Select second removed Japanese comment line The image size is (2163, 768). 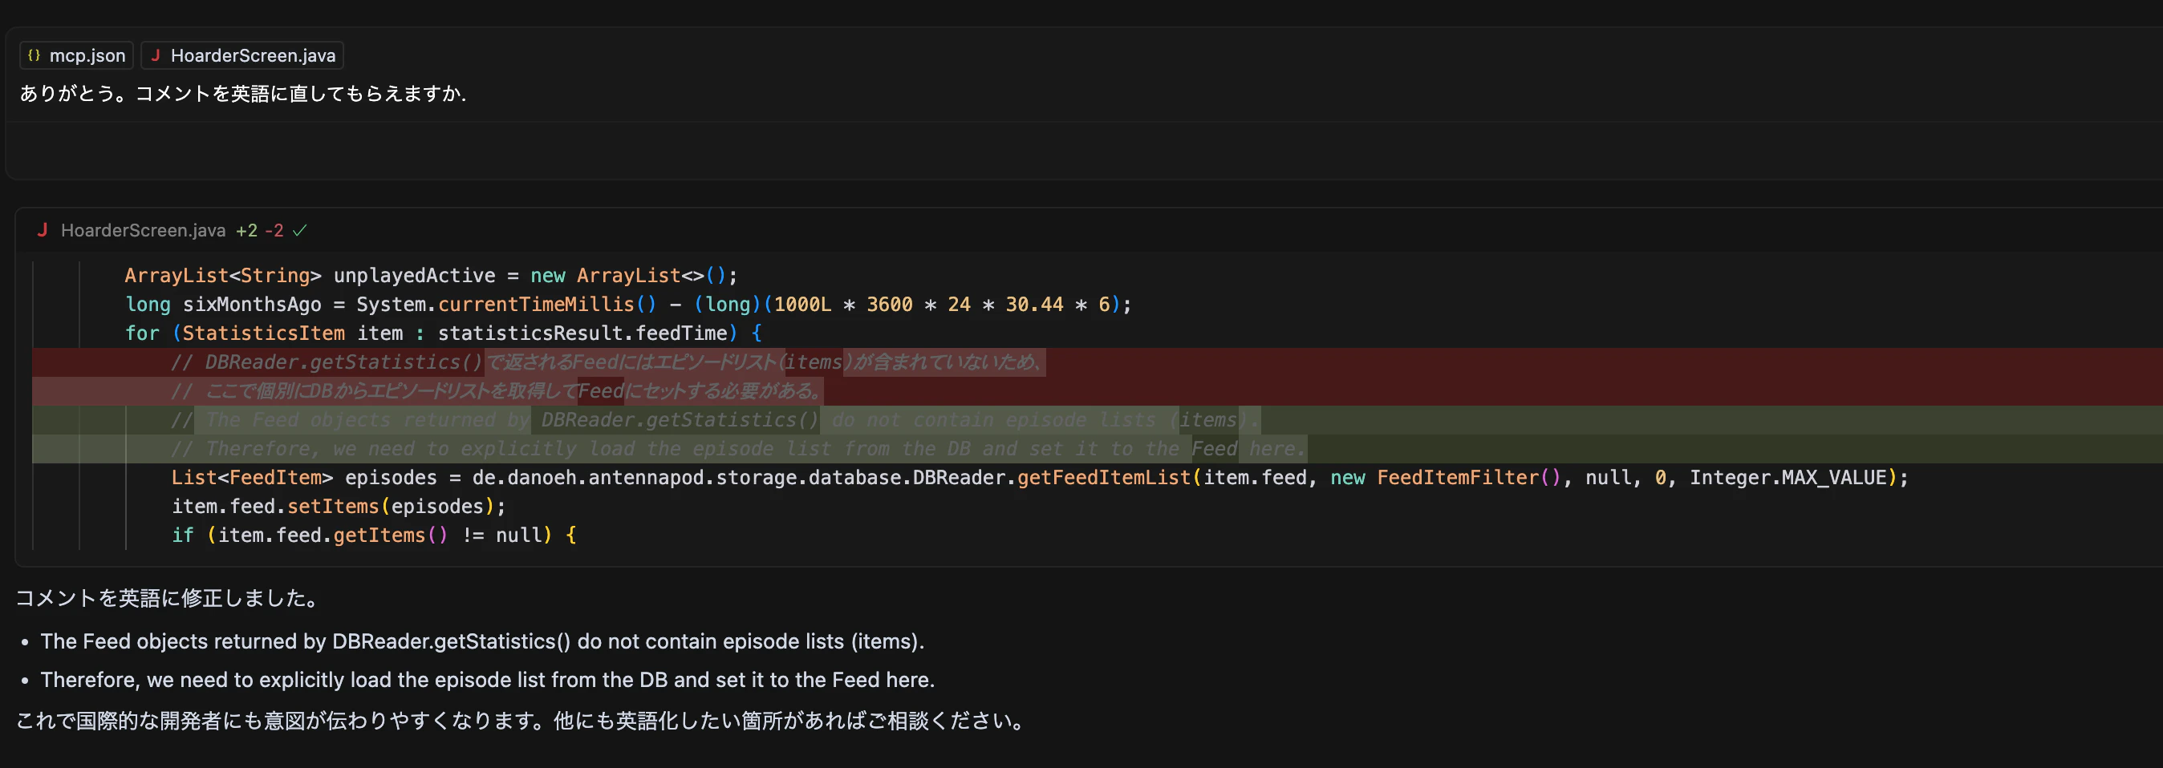[1097, 391]
